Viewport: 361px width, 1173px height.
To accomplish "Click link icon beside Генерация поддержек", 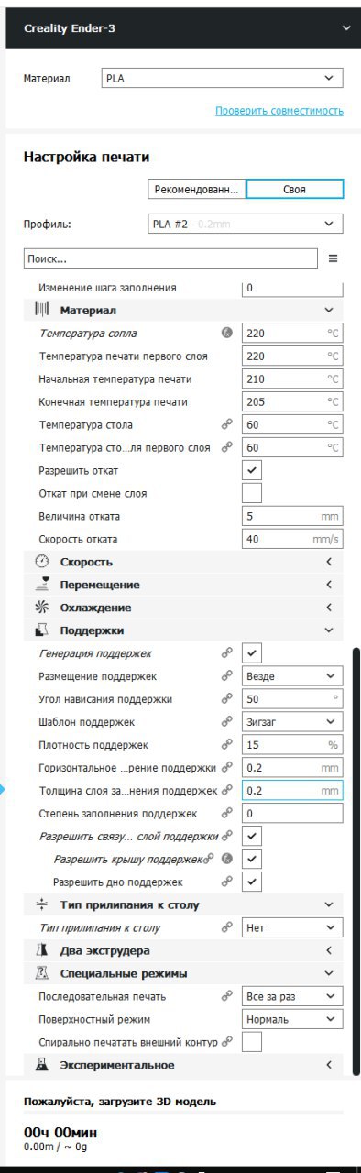I will click(x=226, y=653).
